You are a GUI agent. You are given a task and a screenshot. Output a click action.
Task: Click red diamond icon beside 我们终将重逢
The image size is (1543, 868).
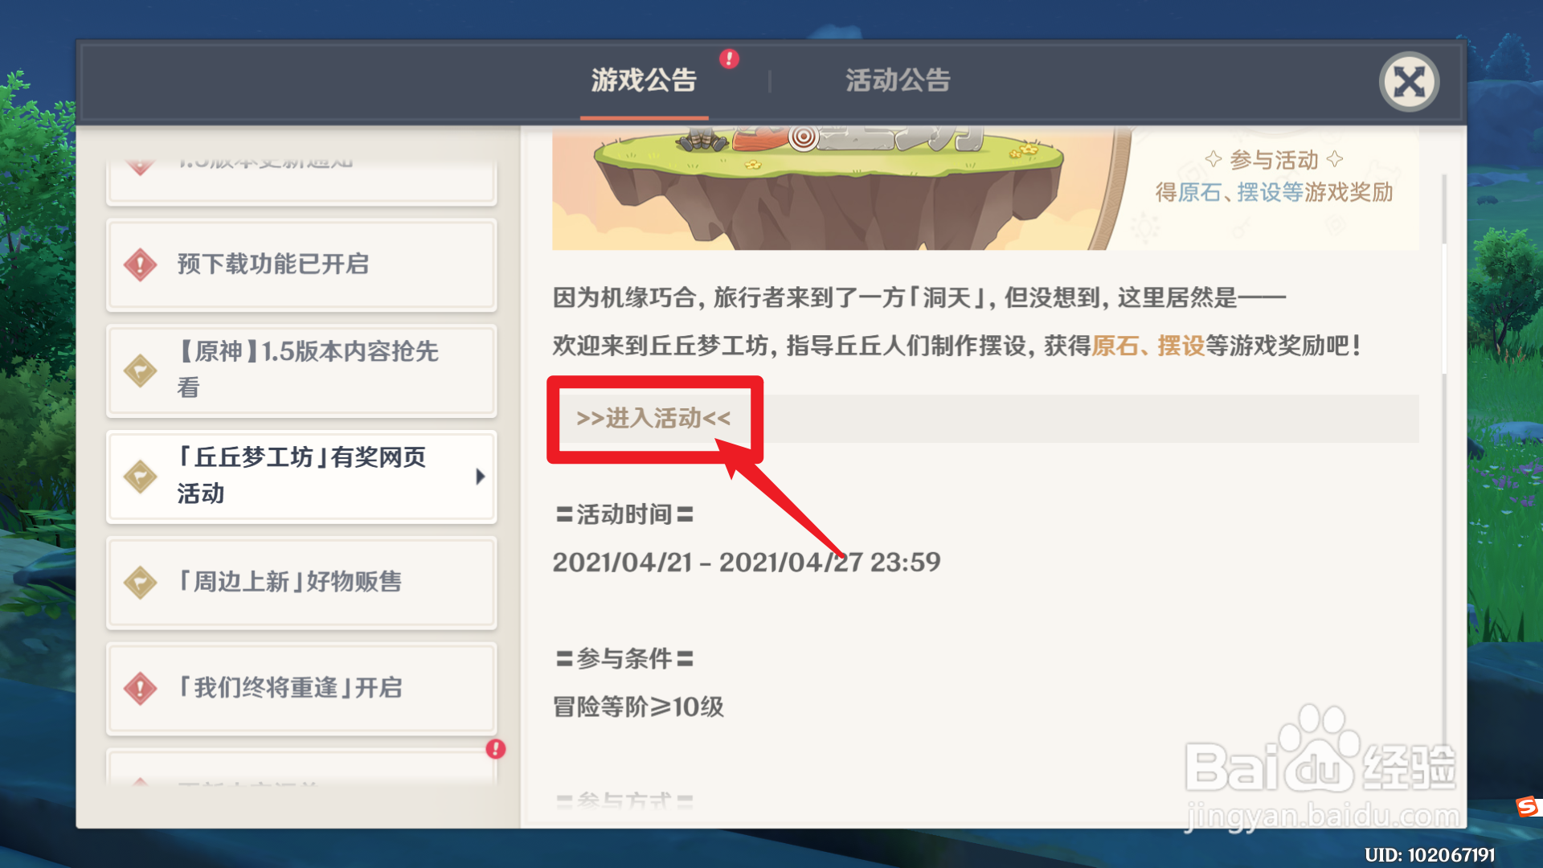pos(141,689)
